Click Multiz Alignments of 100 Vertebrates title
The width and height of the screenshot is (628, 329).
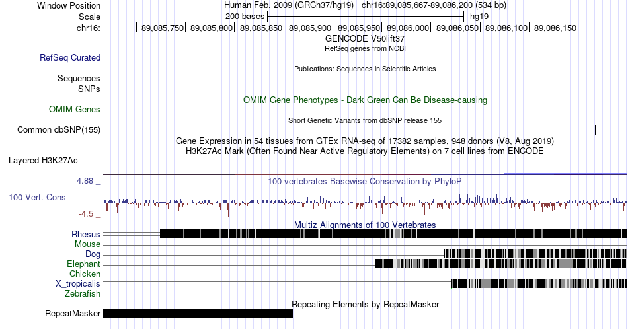click(365, 225)
